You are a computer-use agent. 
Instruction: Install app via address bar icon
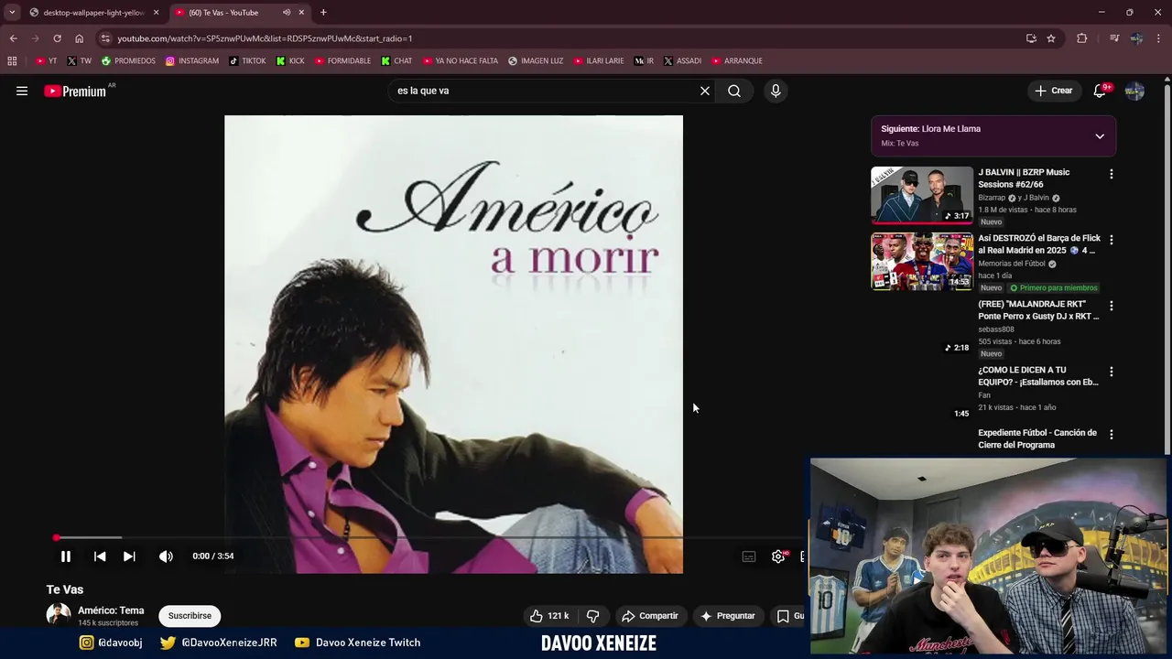coord(1031,38)
